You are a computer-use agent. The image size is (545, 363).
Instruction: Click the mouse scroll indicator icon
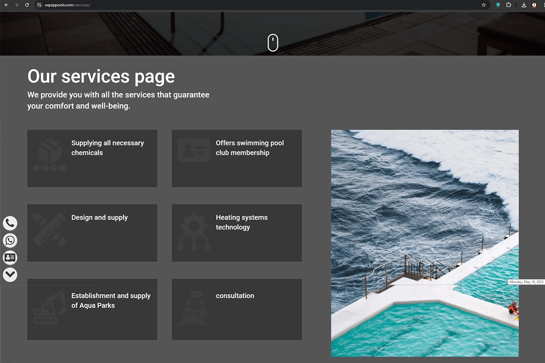(x=272, y=43)
